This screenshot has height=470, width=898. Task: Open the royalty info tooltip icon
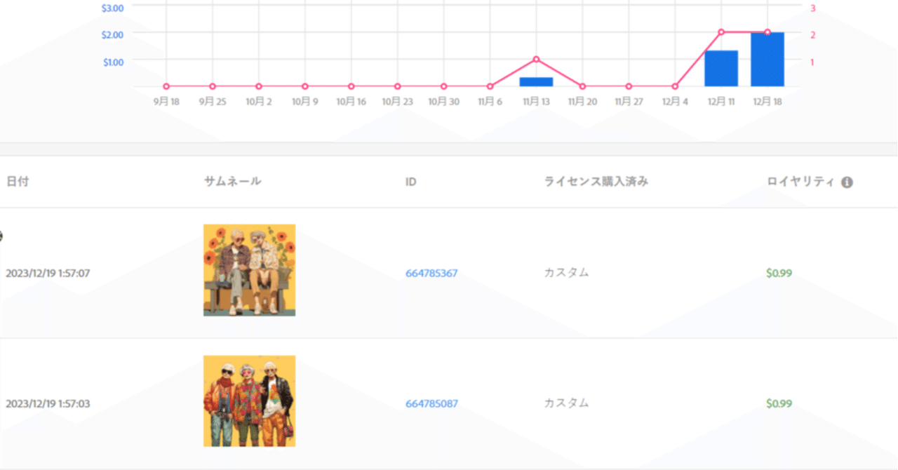coord(847,182)
